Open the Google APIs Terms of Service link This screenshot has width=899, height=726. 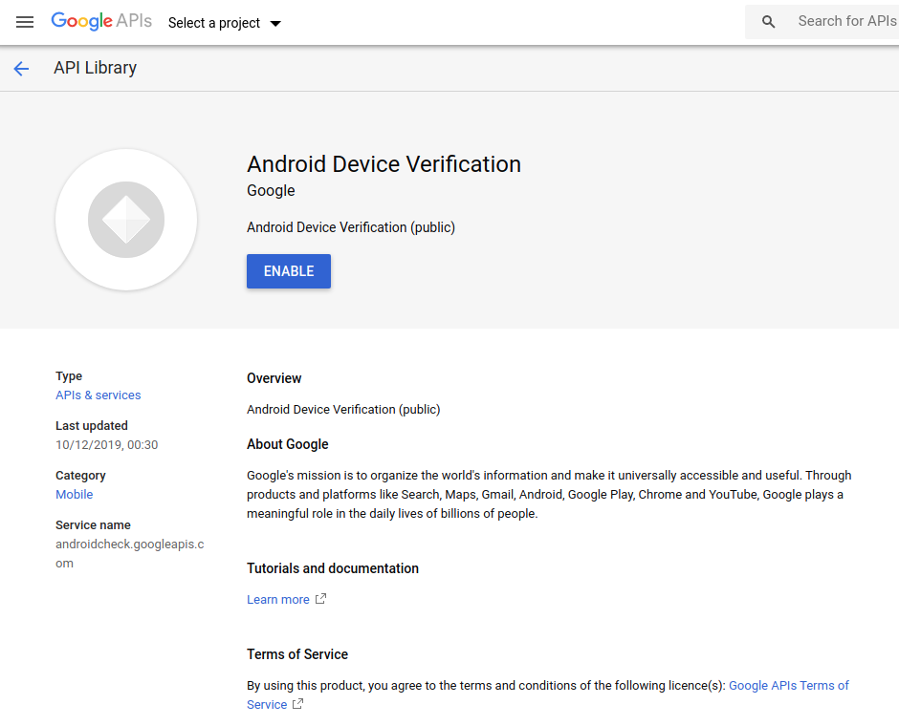pos(789,685)
